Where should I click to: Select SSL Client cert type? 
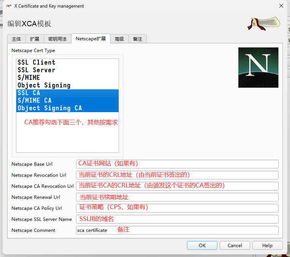(x=36, y=62)
